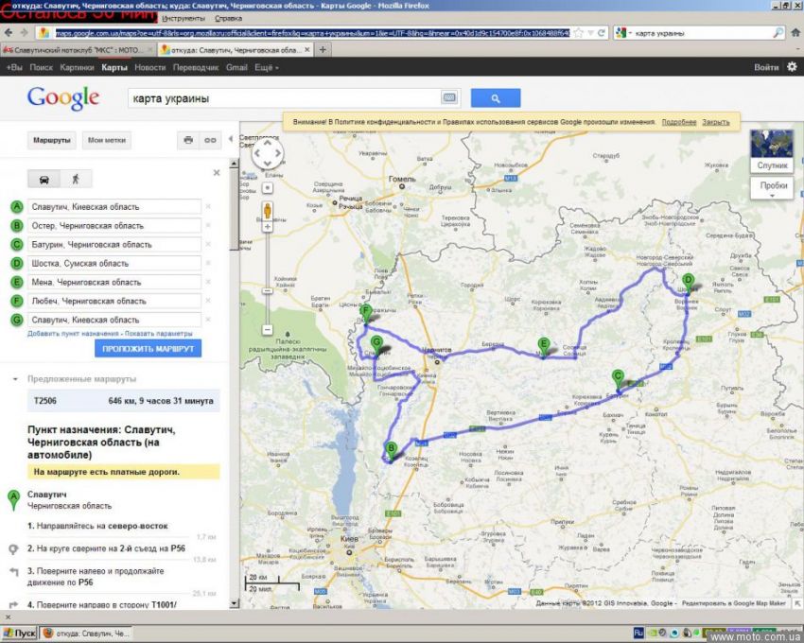This screenshot has height=643, width=804.
Task: Go back with the browser Back arrow
Action: (9, 33)
